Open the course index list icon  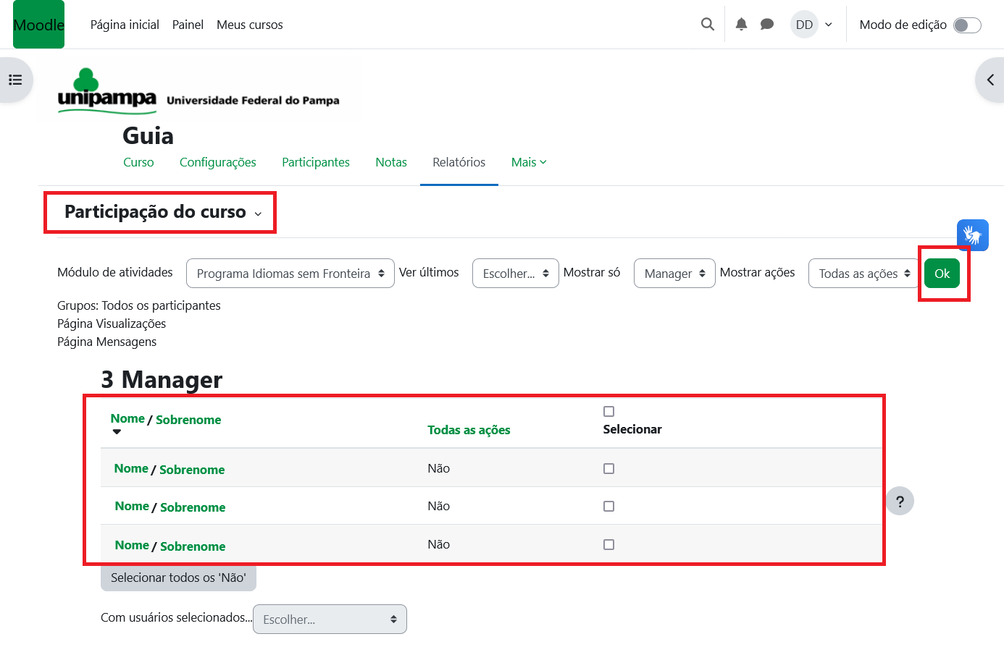coord(15,80)
